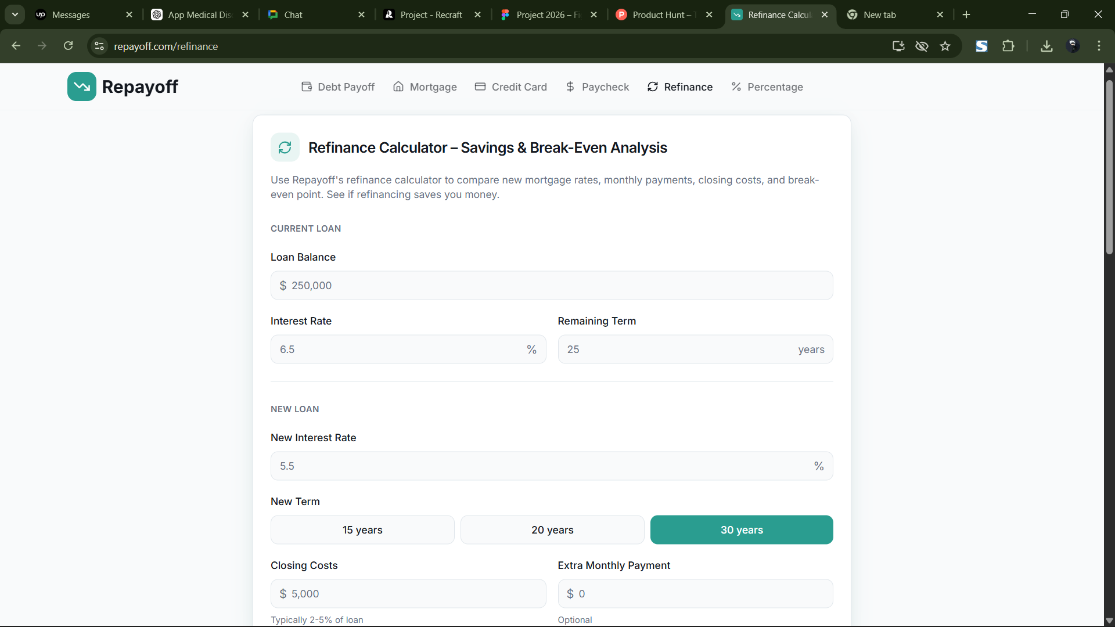The image size is (1115, 627).
Task: Click the install app icon in address bar
Action: point(898,46)
